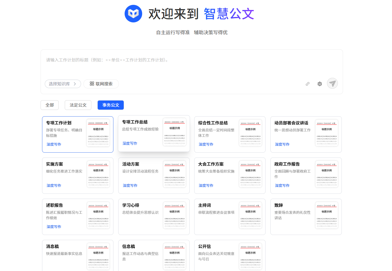
Task: Choose the 公开信 template card title
Action: tap(204, 246)
